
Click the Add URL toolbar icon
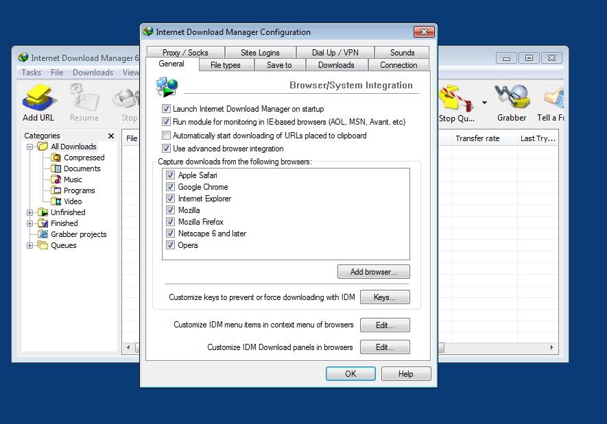click(38, 98)
